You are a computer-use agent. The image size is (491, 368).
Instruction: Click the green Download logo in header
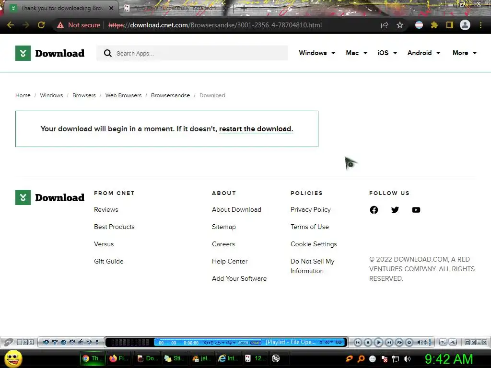(x=50, y=53)
